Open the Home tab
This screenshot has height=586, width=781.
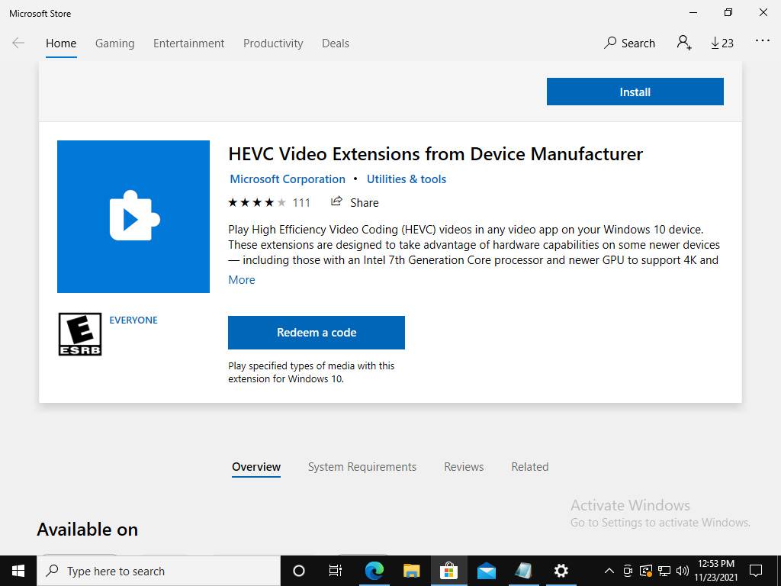point(61,43)
